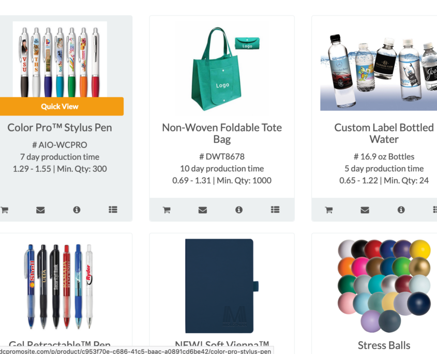Add Custom Label Bottled Water to cart
The width and height of the screenshot is (437, 354).
point(328,210)
